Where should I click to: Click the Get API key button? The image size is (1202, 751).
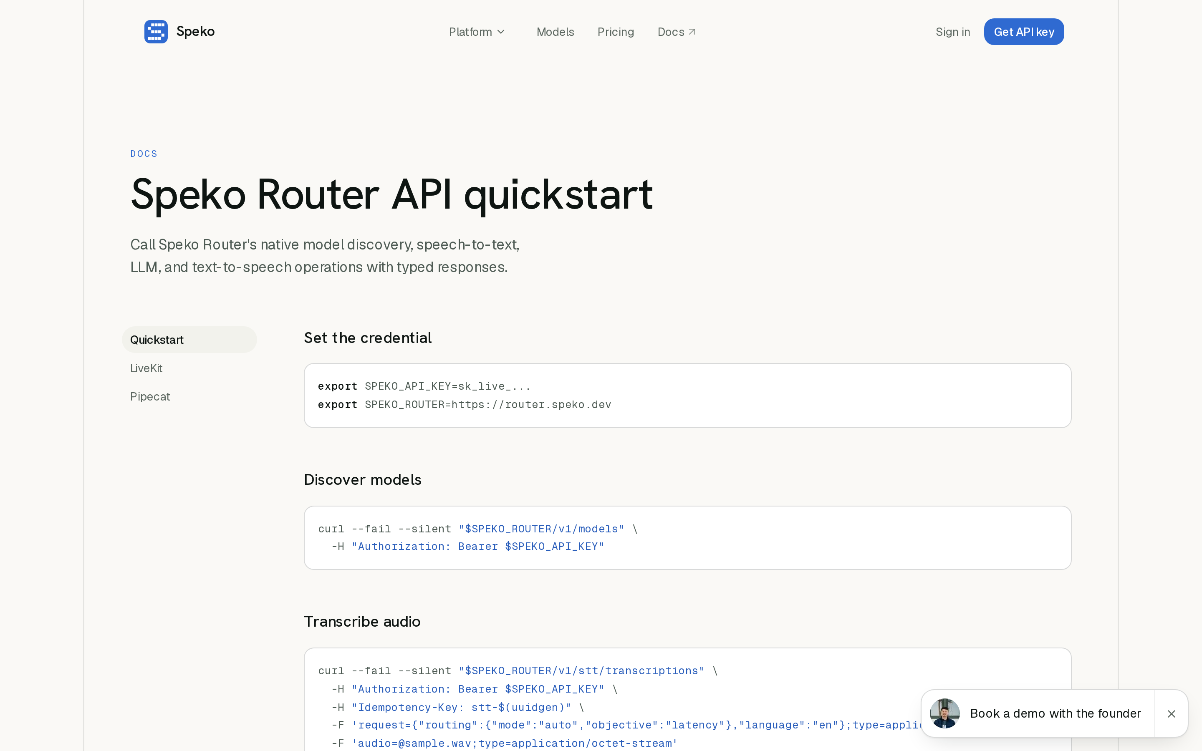(x=1024, y=32)
